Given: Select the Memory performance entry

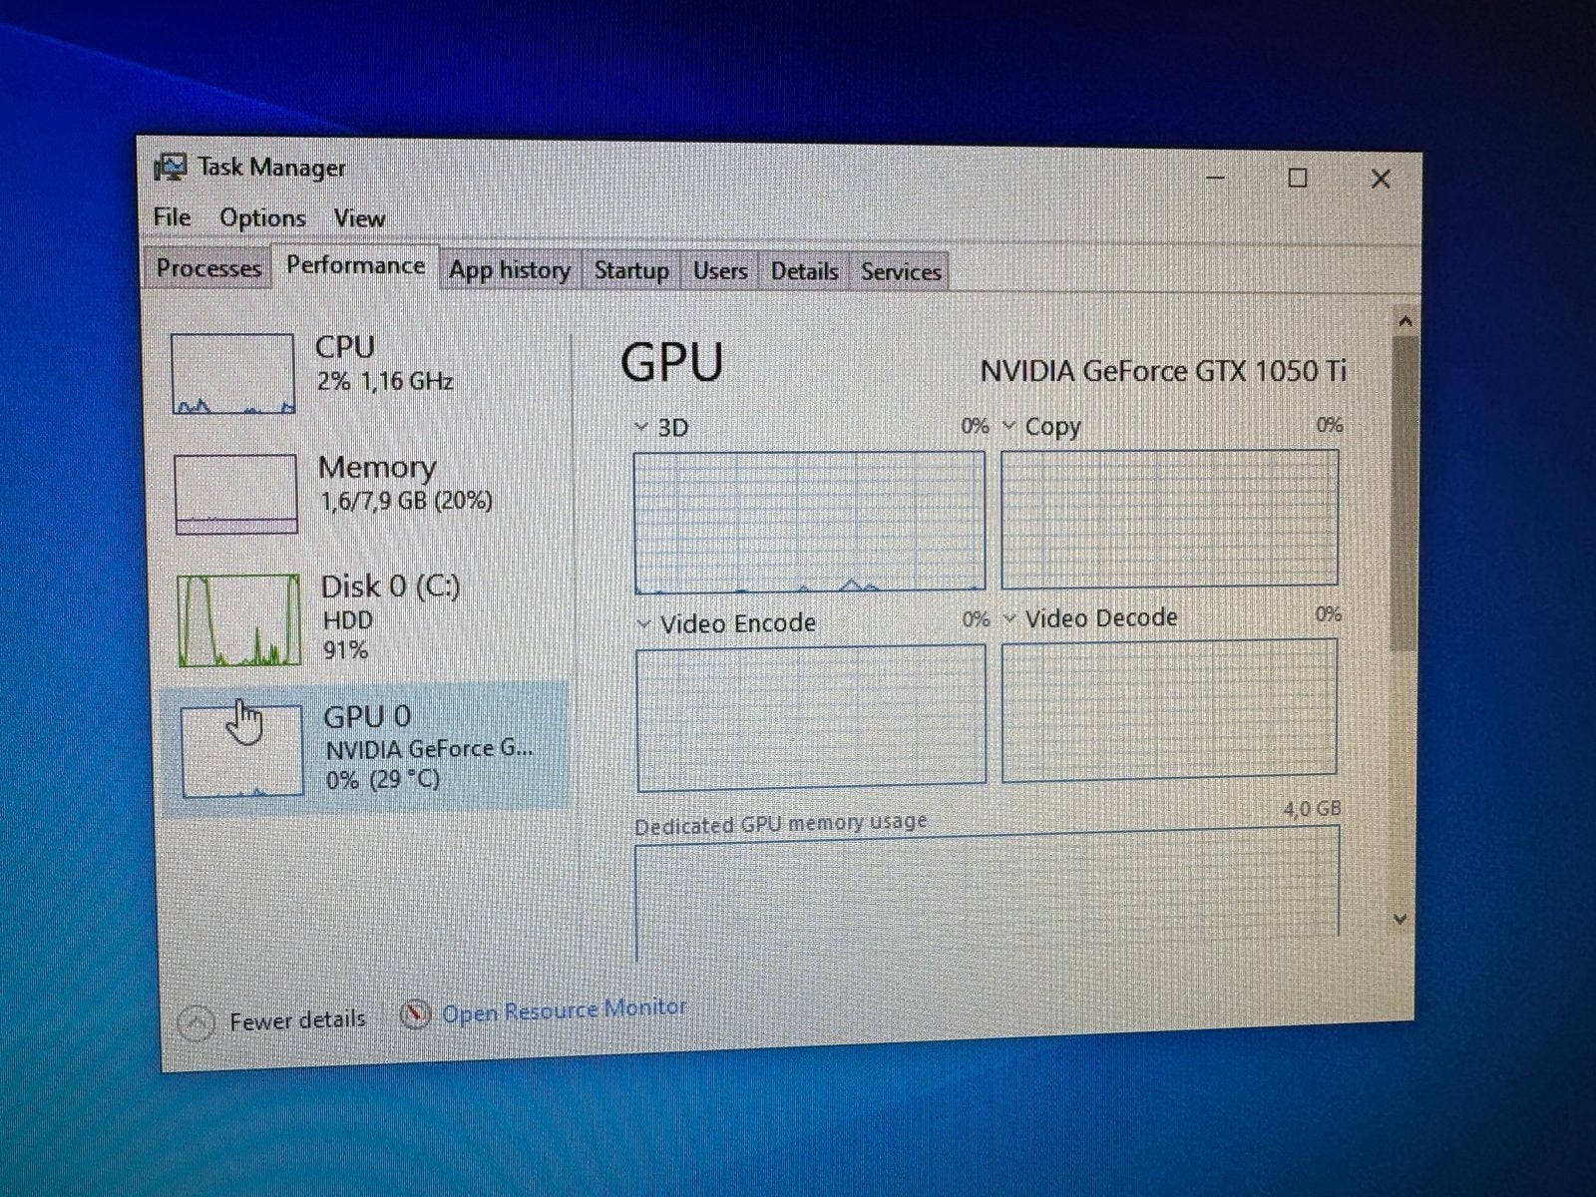Looking at the screenshot, I should click(x=366, y=493).
